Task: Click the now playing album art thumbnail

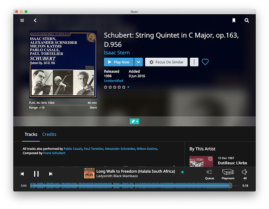Action: (89, 173)
